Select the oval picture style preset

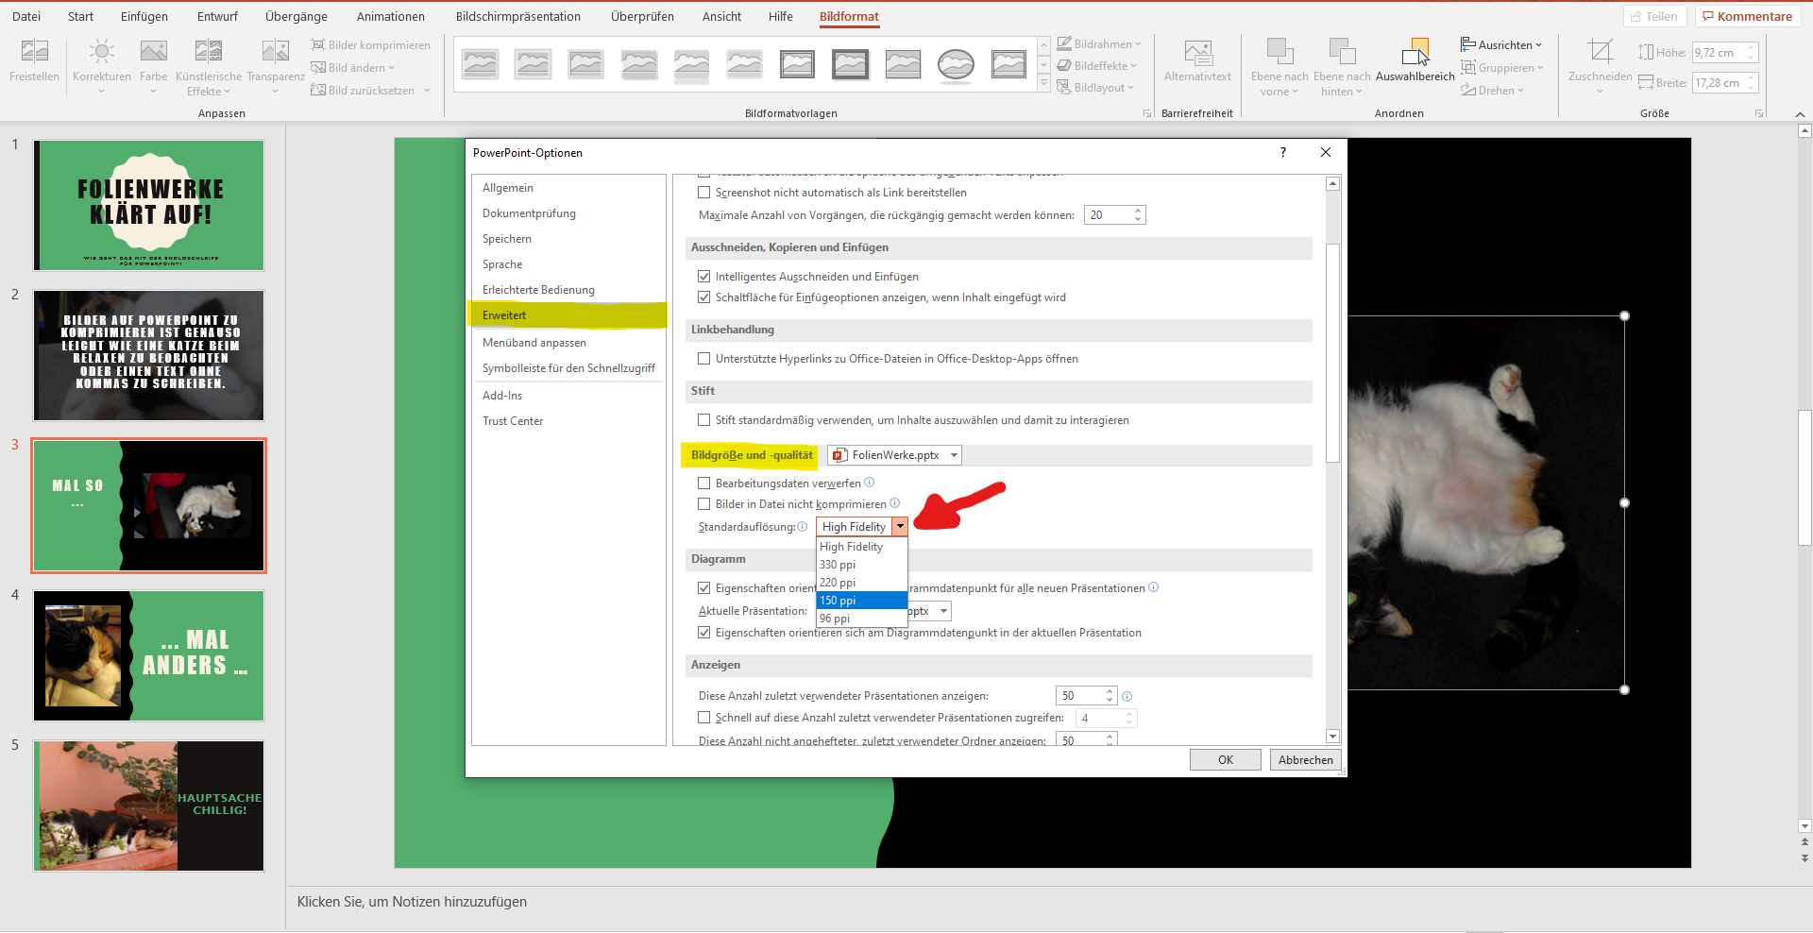pyautogui.click(x=956, y=64)
